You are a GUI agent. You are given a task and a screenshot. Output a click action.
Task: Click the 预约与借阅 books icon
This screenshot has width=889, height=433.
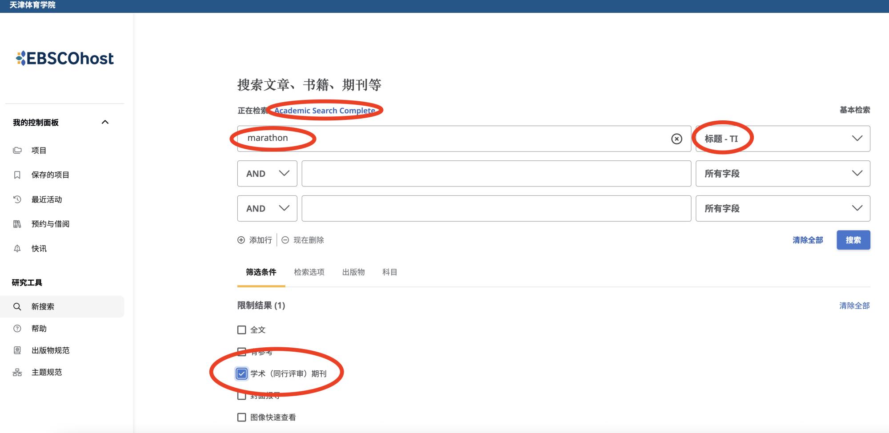point(17,224)
